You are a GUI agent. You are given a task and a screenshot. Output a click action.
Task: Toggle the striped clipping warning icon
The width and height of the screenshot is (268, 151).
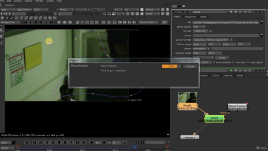167,14
